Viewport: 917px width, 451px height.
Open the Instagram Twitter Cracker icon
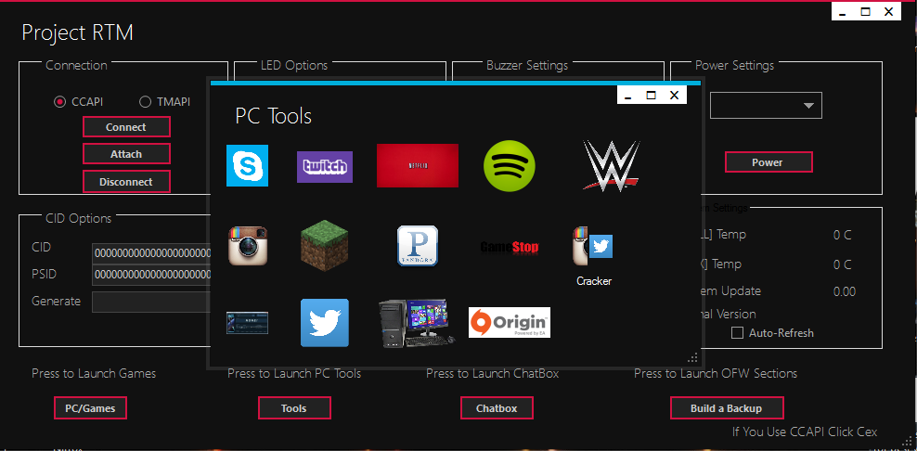pyautogui.click(x=592, y=246)
